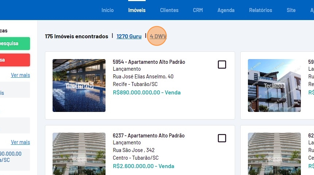Navigate to the Site section
Screen dimensions: 314x175
coord(291,10)
